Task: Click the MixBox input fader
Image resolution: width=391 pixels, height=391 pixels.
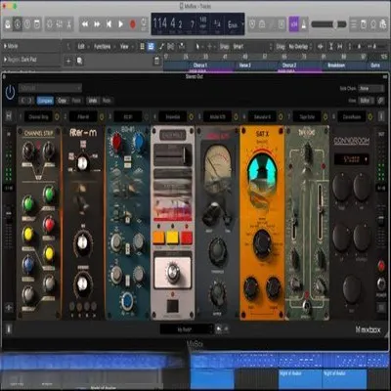Action: tap(9, 215)
